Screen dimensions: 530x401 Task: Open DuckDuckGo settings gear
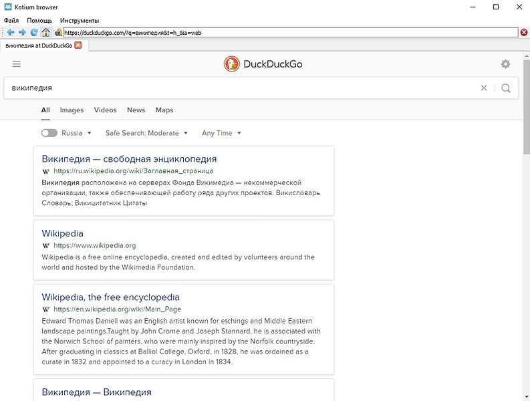505,64
